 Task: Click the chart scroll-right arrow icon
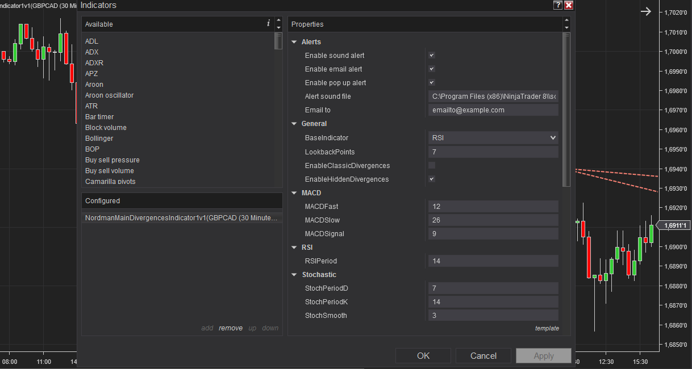(646, 11)
